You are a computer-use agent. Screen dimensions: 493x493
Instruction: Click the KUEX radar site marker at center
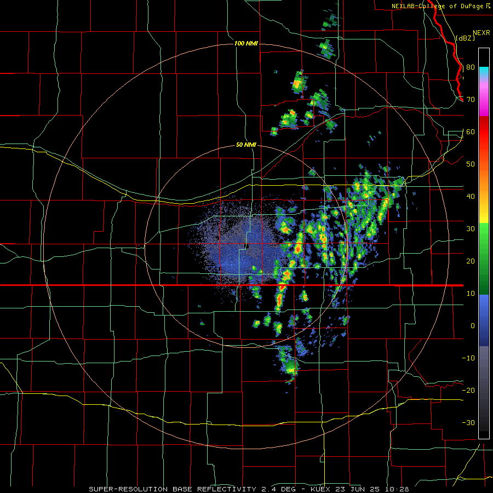pos(247,246)
